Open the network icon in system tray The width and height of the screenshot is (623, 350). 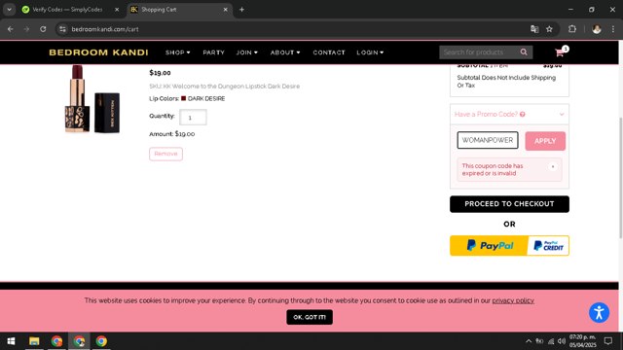551,341
